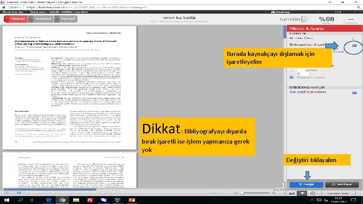Open the Windows Start menu
The width and height of the screenshot is (363, 204).
(x=6, y=200)
